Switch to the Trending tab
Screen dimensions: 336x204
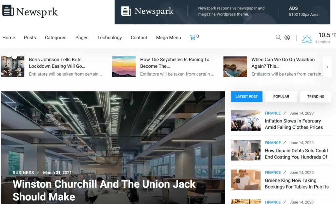[x=315, y=97]
